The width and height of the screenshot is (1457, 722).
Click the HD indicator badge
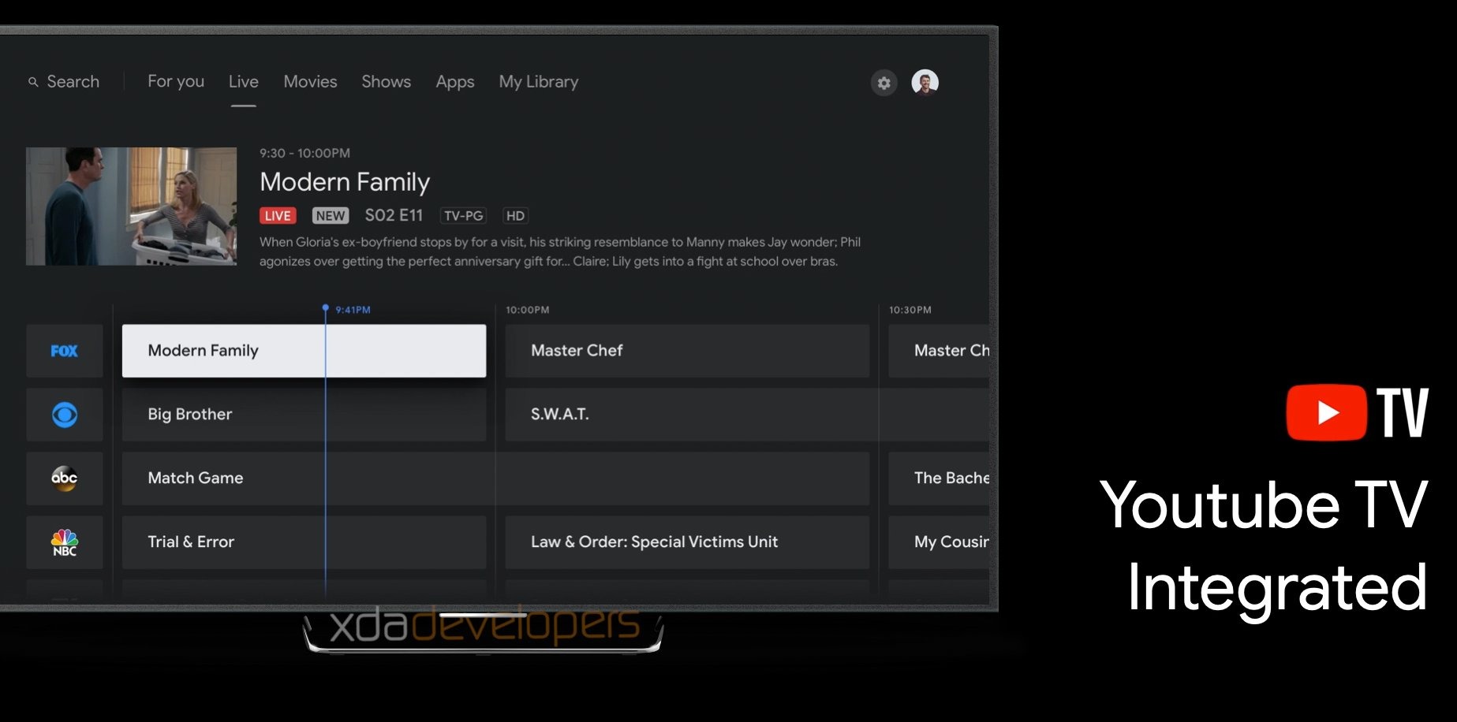pyautogui.click(x=515, y=215)
